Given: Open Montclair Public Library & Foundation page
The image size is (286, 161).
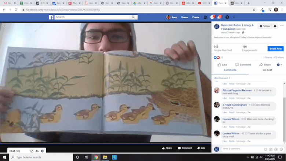Looking at the screenshot, I should click(237, 27).
